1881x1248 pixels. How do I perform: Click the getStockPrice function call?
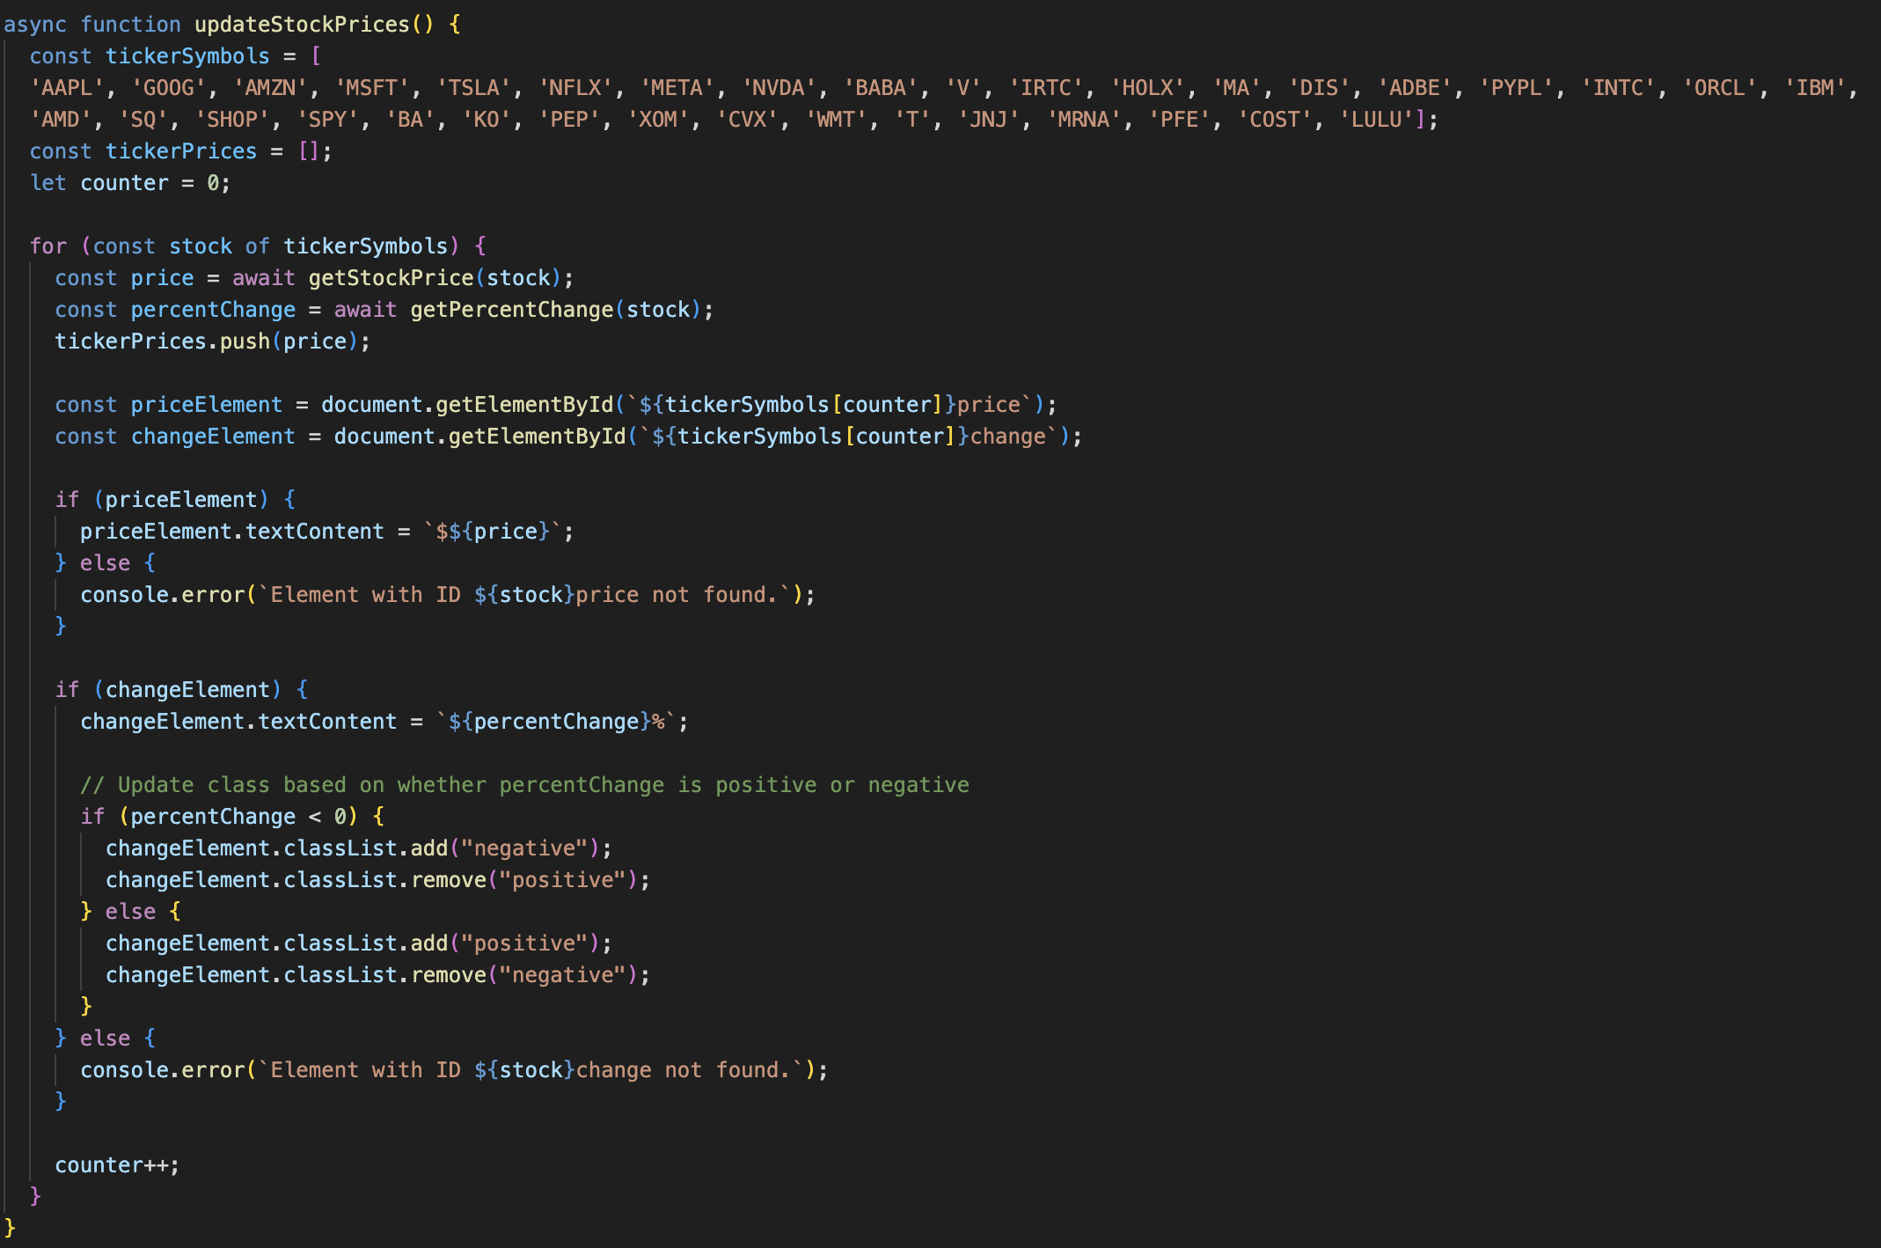point(391,278)
